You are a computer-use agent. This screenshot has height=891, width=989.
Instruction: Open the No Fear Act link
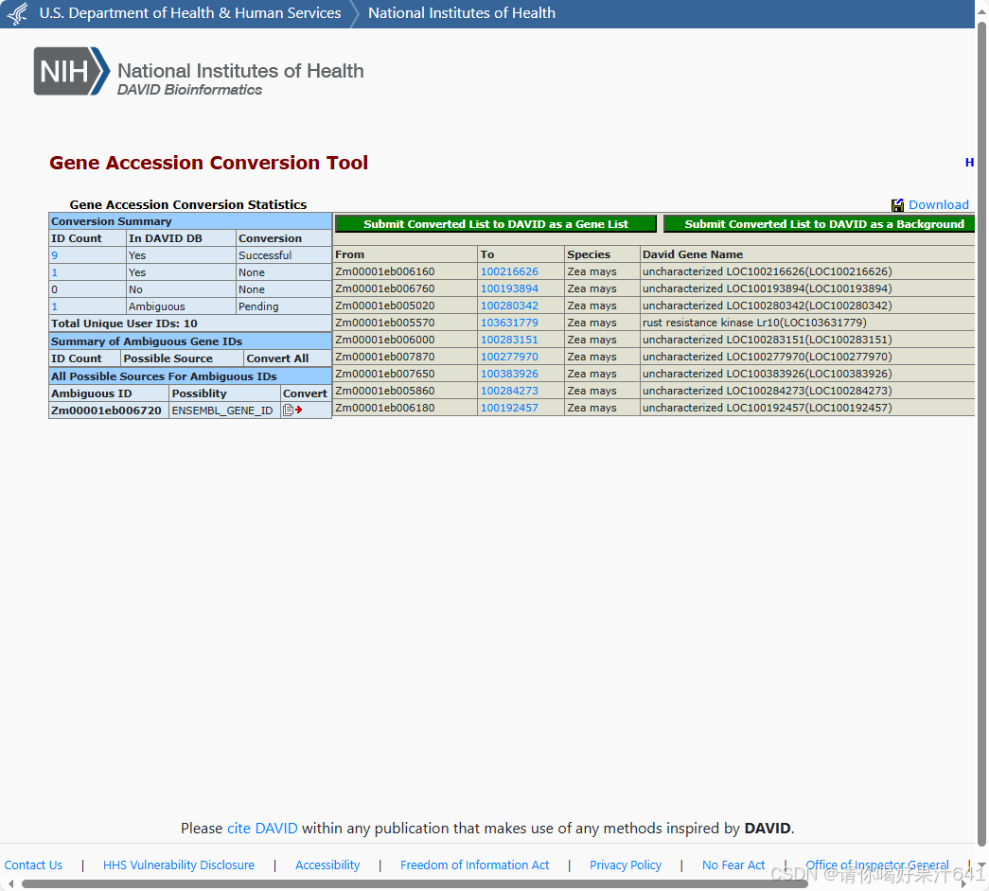[x=733, y=865]
